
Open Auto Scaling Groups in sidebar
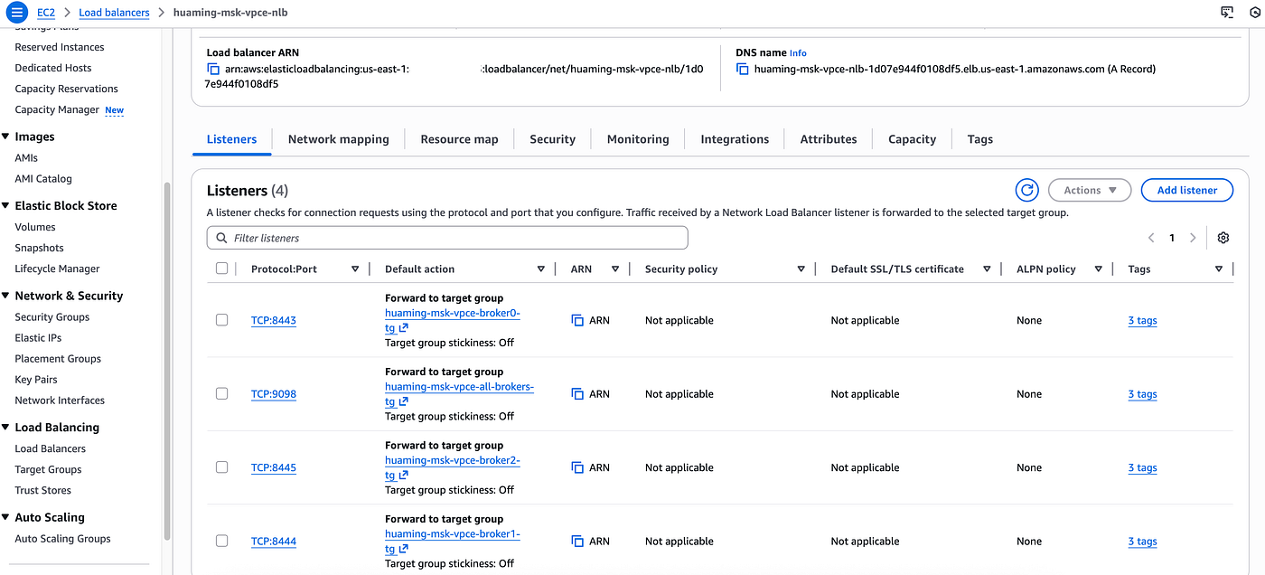(x=62, y=539)
